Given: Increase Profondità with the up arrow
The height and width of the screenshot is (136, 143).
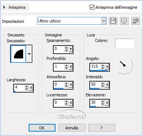Looking at the screenshot, I should [x=67, y=65].
